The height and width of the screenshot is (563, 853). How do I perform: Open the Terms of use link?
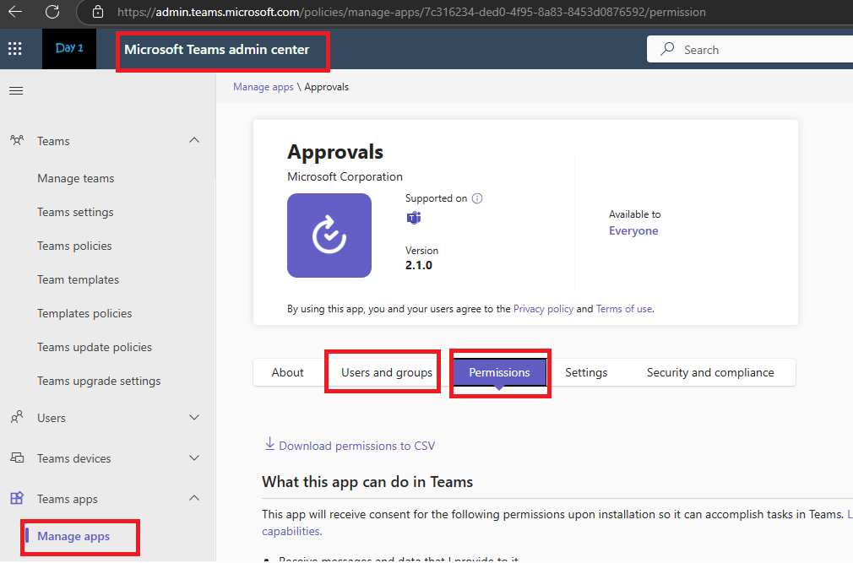click(x=624, y=309)
